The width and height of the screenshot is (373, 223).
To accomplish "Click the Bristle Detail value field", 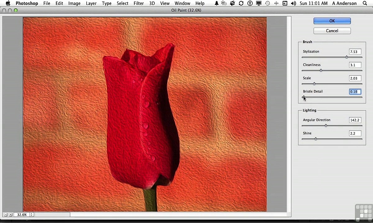I will [355, 92].
